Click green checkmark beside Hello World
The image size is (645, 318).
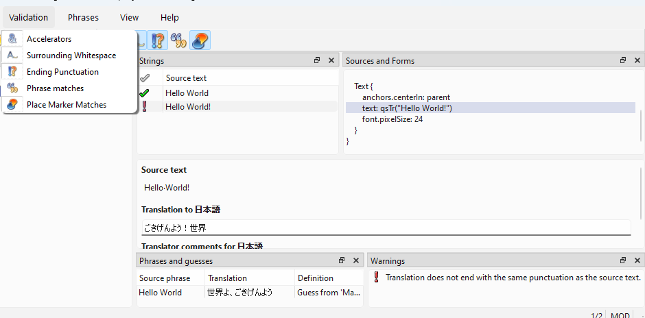tap(144, 93)
